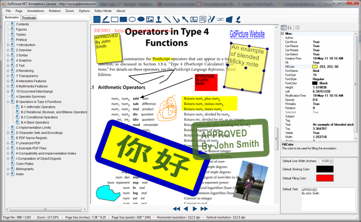The image size is (361, 222).
Task: Choose the filled rectangle annotation tool
Action: (123, 19)
